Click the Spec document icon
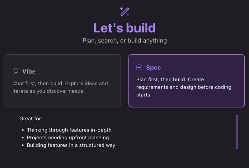Image resolution: width=249 pixels, height=168 pixels. click(139, 68)
